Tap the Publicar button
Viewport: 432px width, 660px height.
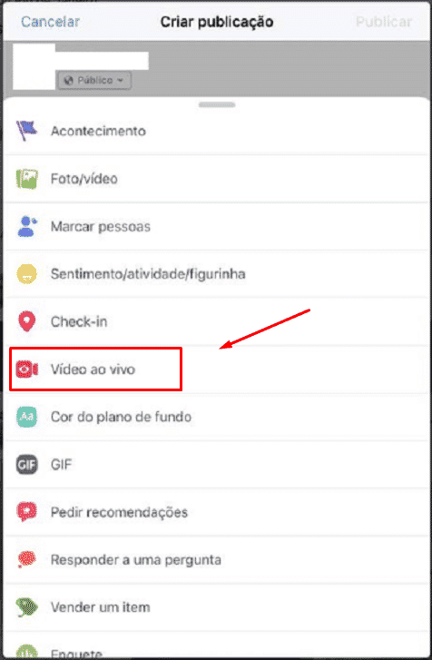[384, 22]
